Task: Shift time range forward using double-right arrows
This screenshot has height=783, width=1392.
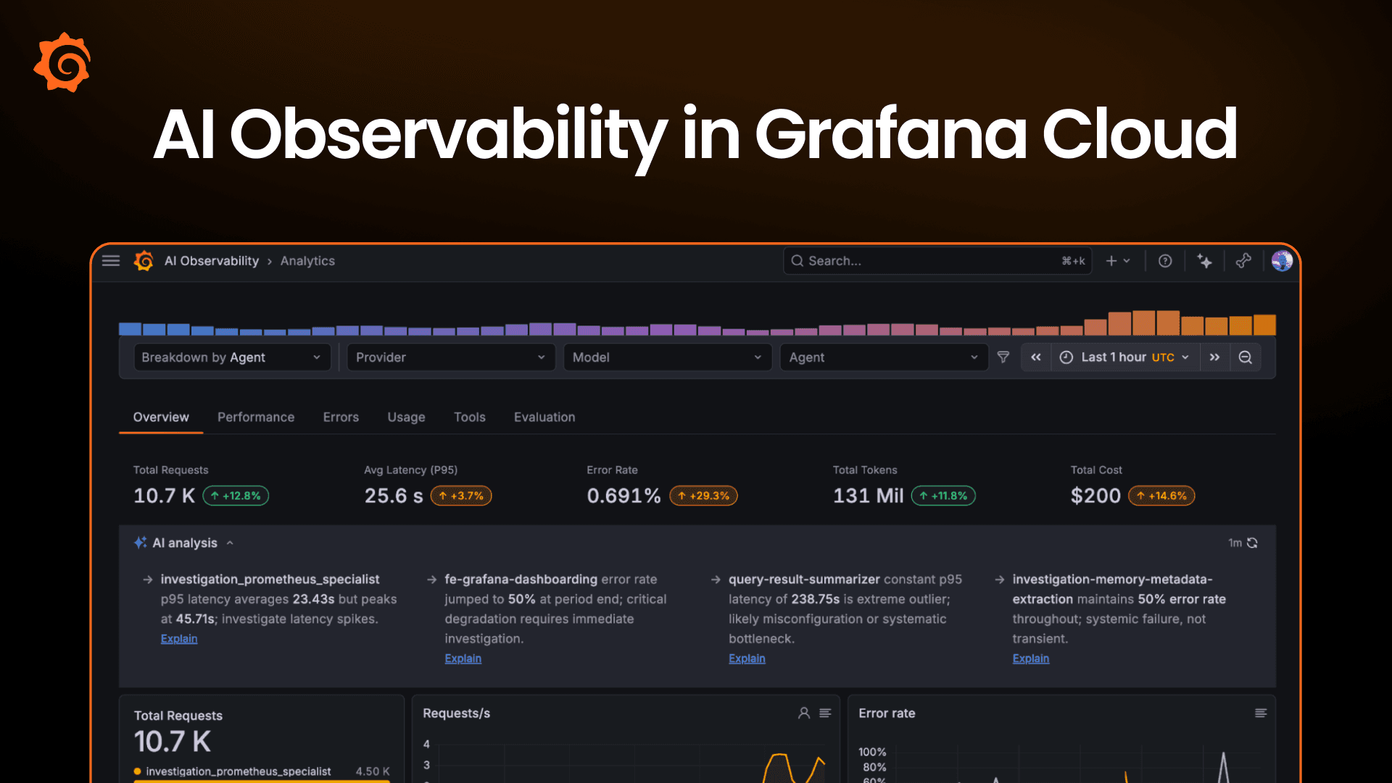Action: (1215, 357)
